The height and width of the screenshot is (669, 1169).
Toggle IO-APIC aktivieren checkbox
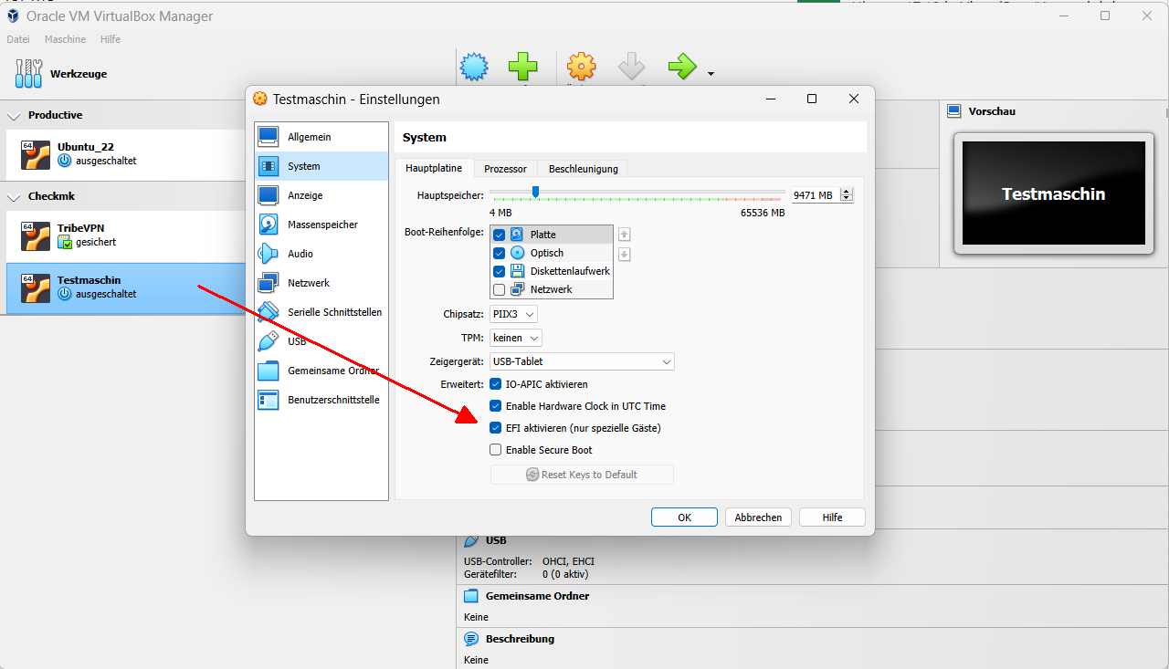pos(496,384)
